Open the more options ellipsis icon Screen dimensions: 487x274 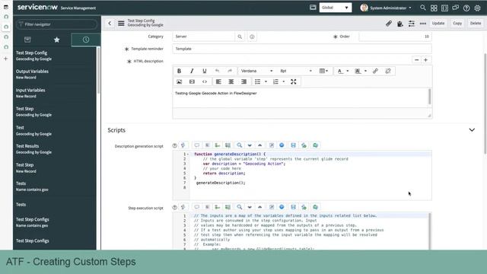(423, 24)
